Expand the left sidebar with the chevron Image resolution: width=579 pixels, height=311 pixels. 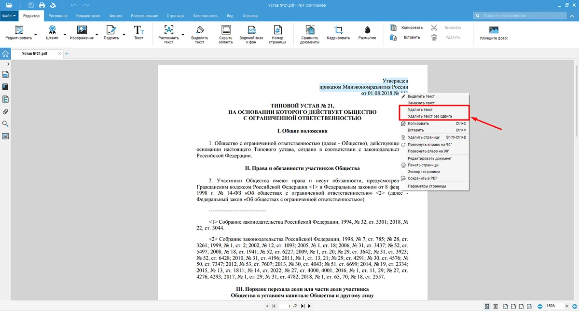point(8,64)
